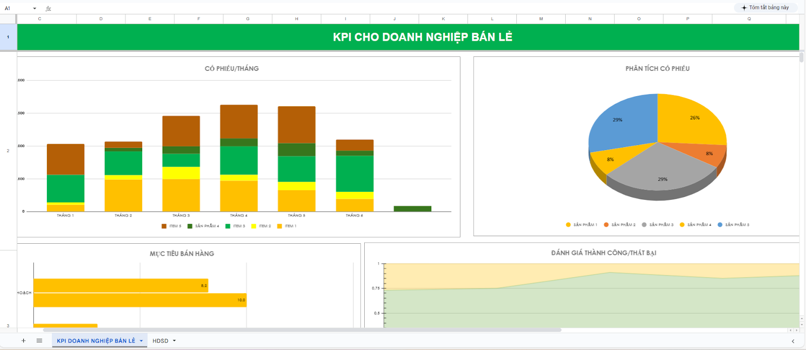Open HDSD sheet tab dropdown arrow
The image size is (806, 350).
(x=174, y=341)
